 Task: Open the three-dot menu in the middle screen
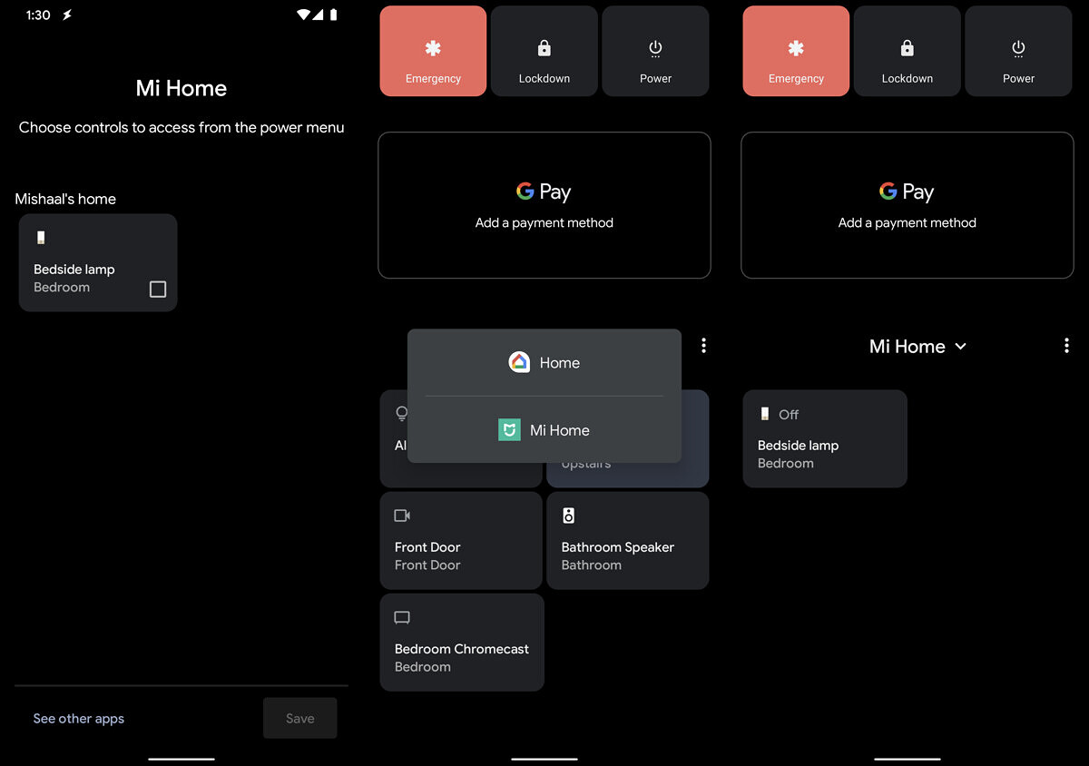[703, 346]
